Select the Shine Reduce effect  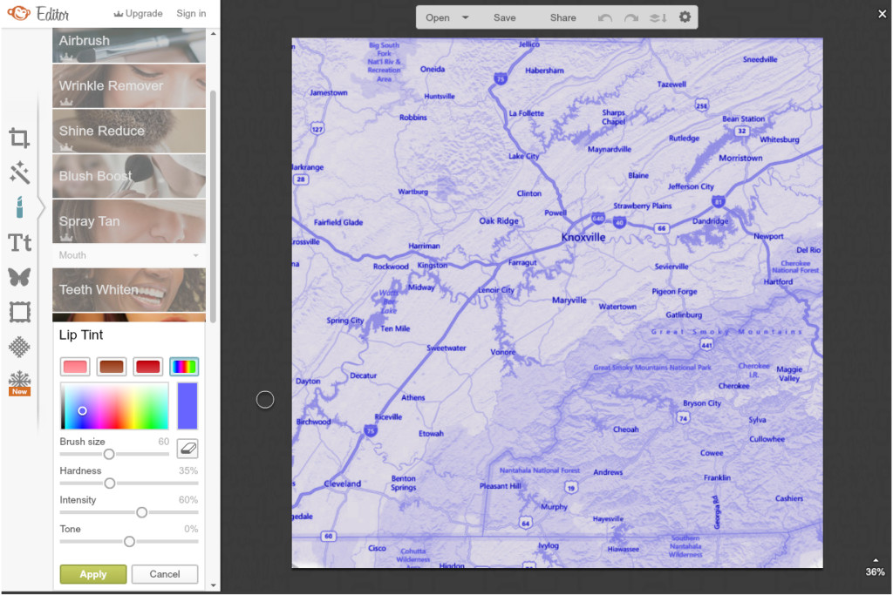(129, 131)
